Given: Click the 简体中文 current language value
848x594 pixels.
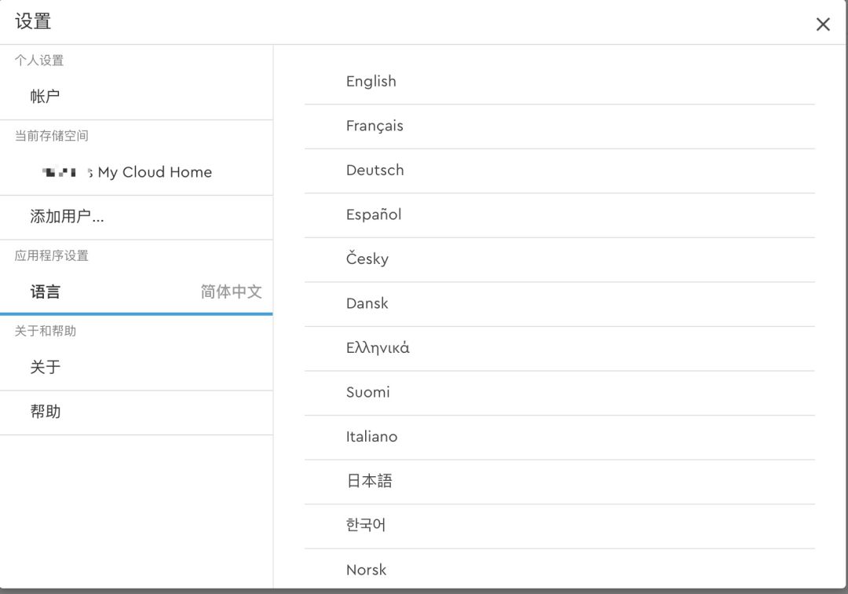Looking at the screenshot, I should click(x=231, y=292).
